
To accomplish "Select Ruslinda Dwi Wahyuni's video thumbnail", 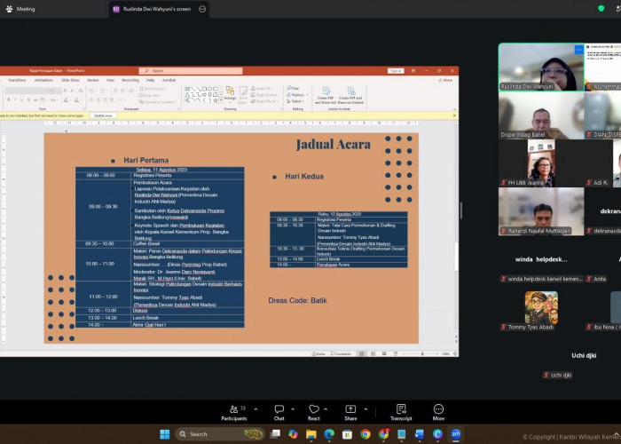I will [541, 67].
